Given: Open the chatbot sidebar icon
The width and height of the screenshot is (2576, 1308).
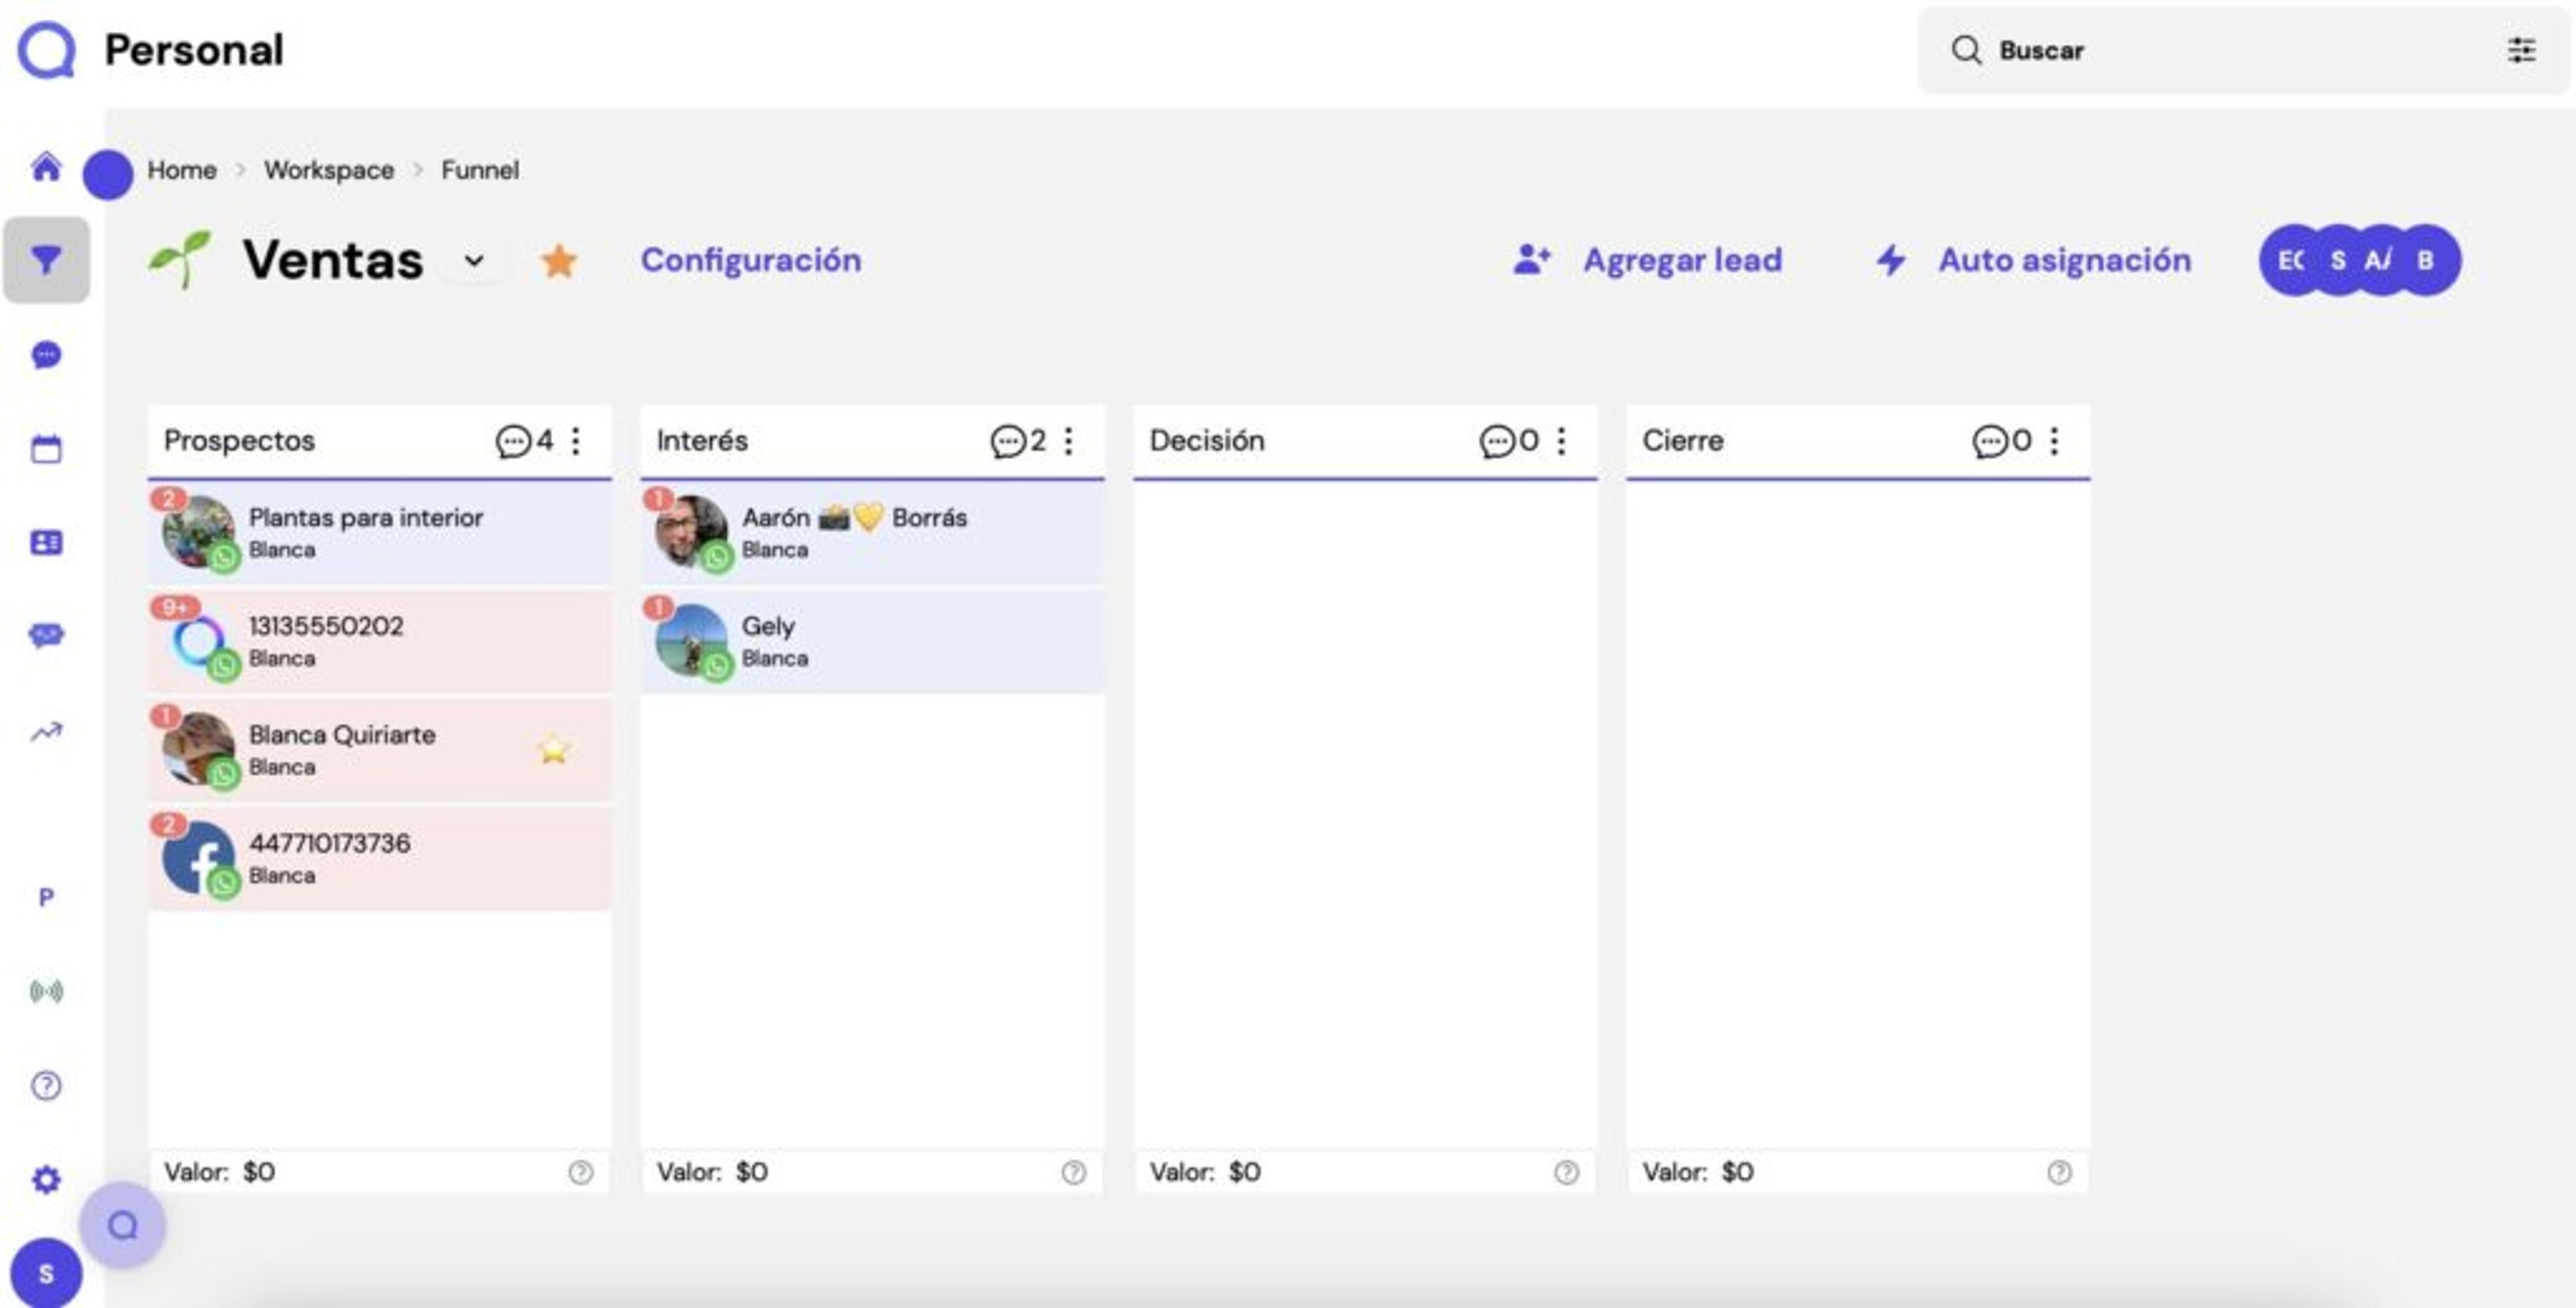Looking at the screenshot, I should (46, 636).
